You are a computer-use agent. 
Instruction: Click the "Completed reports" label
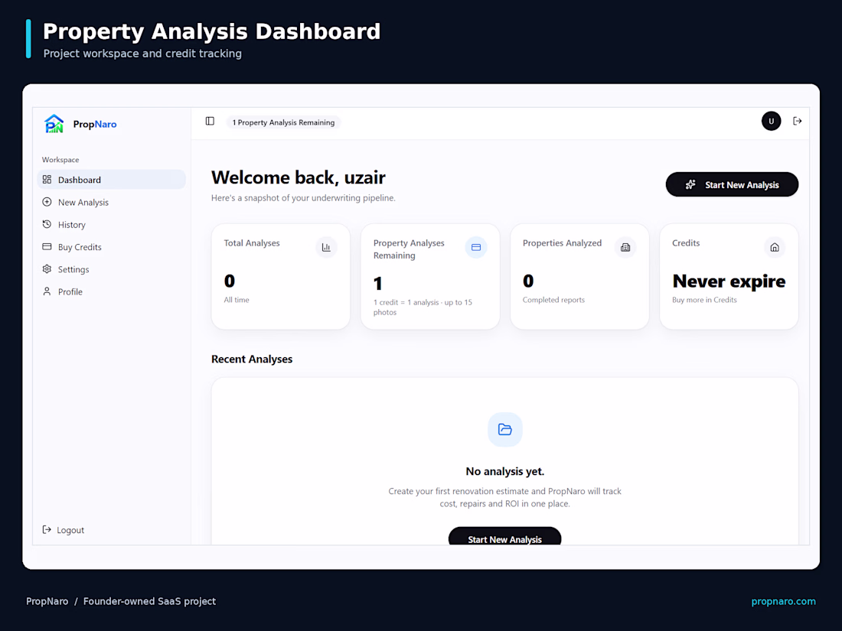tap(553, 300)
